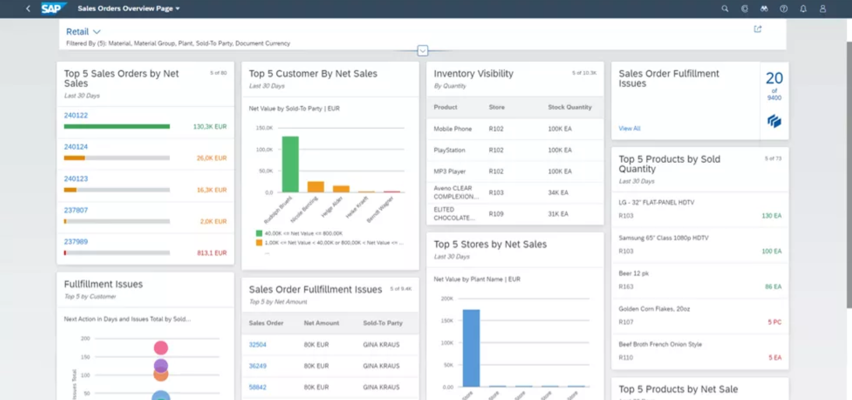Expand the filter bar header chevron
This screenshot has width=852, height=400.
(423, 51)
